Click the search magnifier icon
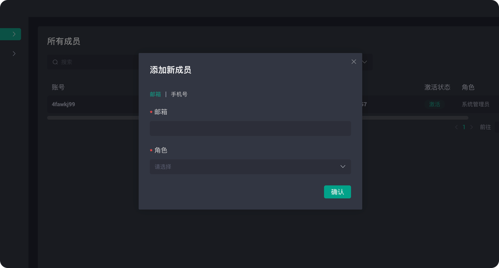The width and height of the screenshot is (499, 268). pos(55,62)
